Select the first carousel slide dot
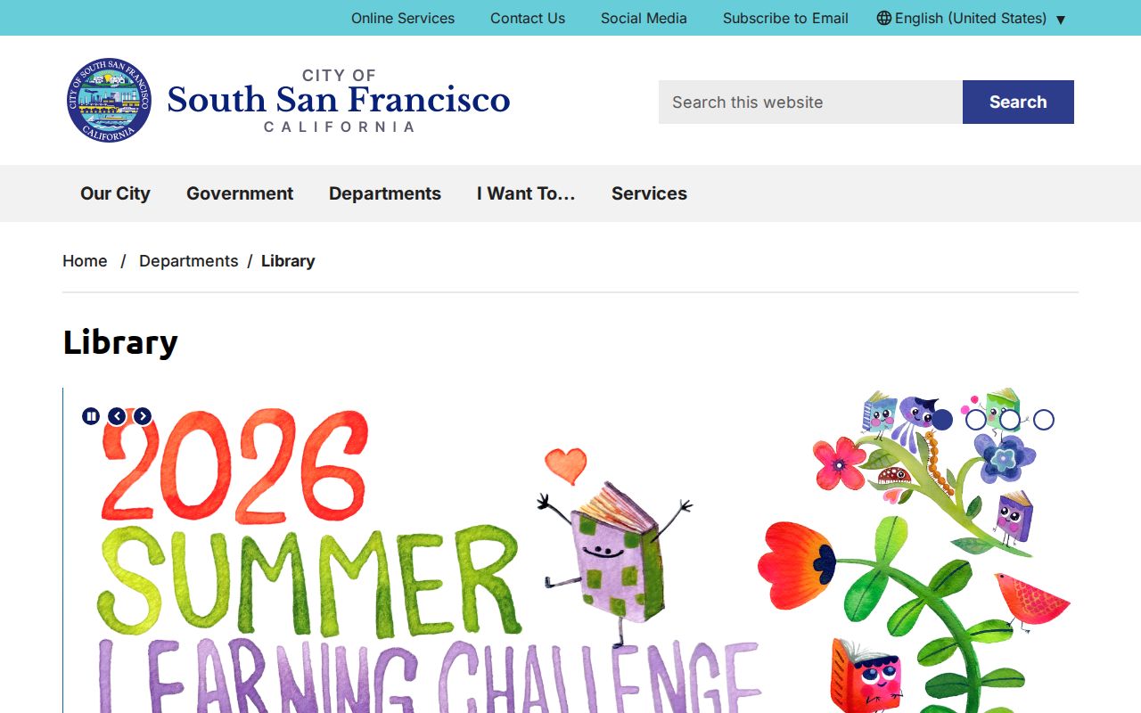The image size is (1141, 713). [x=942, y=420]
